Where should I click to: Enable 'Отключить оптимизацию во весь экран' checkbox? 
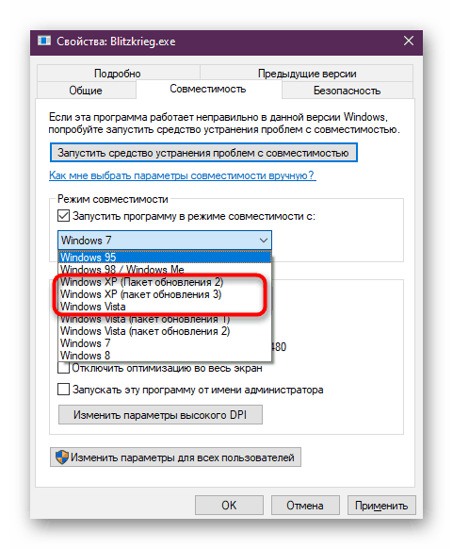(63, 368)
